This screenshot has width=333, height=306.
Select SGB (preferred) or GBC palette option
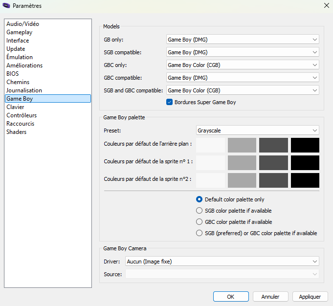coord(199,233)
